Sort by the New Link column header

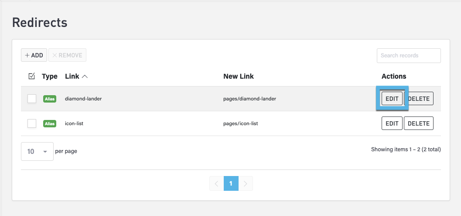[239, 76]
